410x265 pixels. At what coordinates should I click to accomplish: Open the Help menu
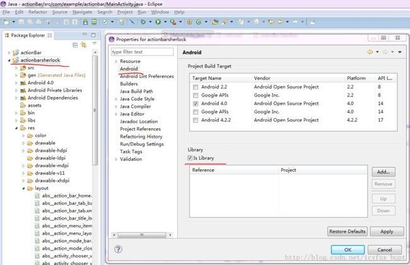coord(179,12)
